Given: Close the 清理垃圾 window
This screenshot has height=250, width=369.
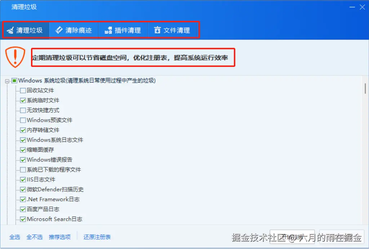Looking at the screenshot, I should [x=362, y=7].
